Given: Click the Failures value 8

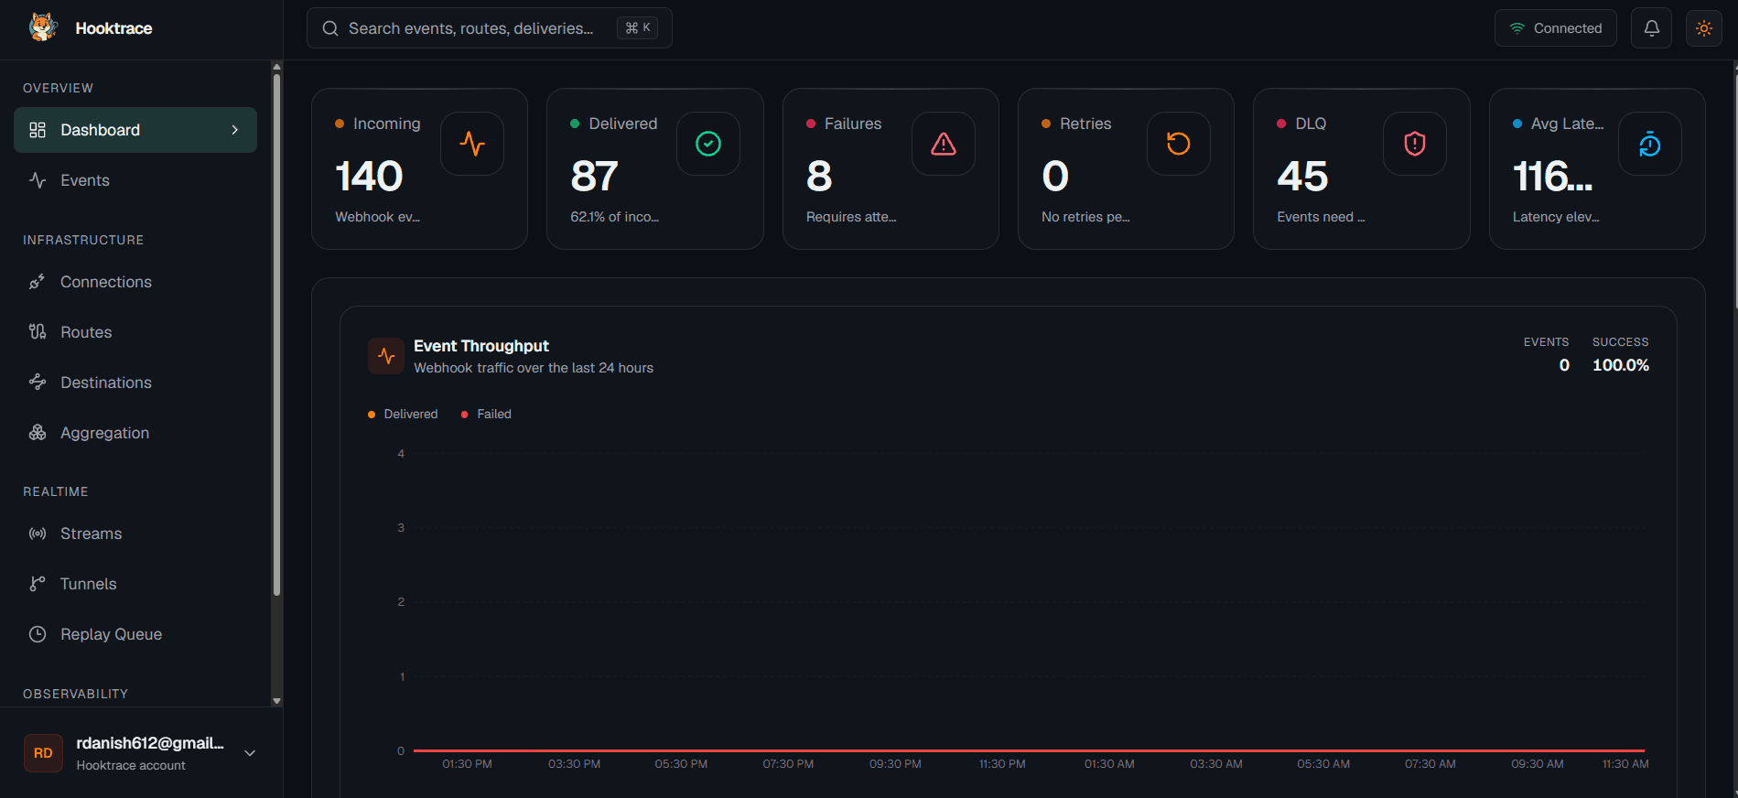Looking at the screenshot, I should (x=819, y=176).
